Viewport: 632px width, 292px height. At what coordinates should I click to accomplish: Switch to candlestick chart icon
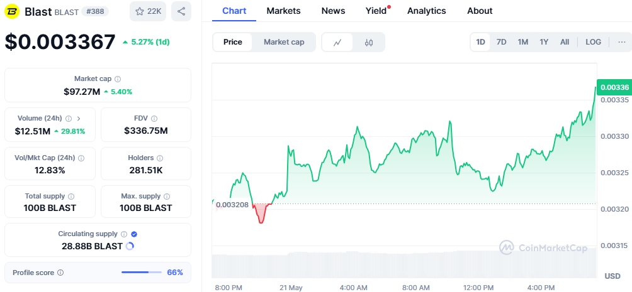click(x=369, y=42)
